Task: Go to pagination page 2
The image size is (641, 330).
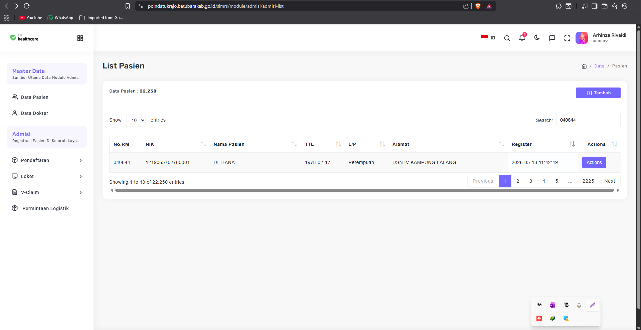Action: pyautogui.click(x=518, y=181)
